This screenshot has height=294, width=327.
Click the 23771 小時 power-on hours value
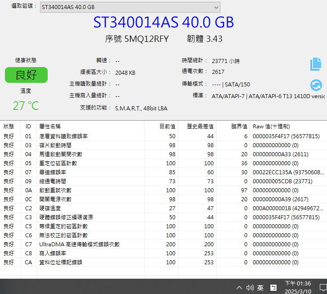point(226,61)
